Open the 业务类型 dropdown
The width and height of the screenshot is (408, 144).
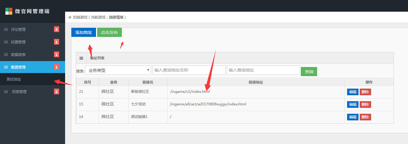click(118, 70)
